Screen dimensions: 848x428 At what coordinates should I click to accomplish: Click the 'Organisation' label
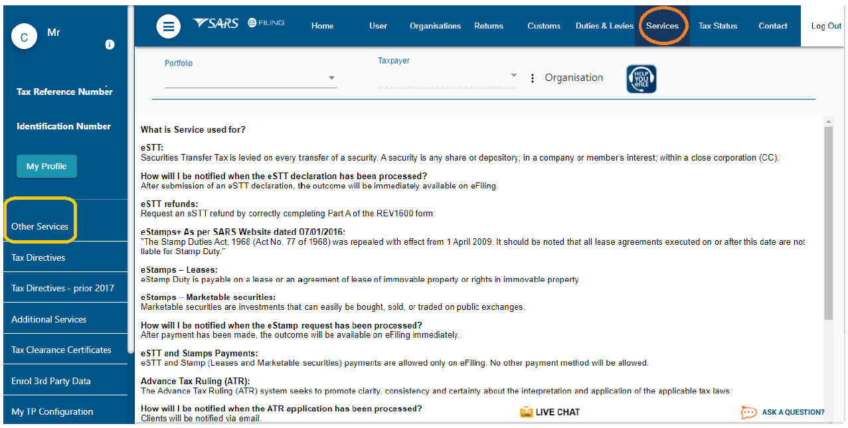pos(574,78)
